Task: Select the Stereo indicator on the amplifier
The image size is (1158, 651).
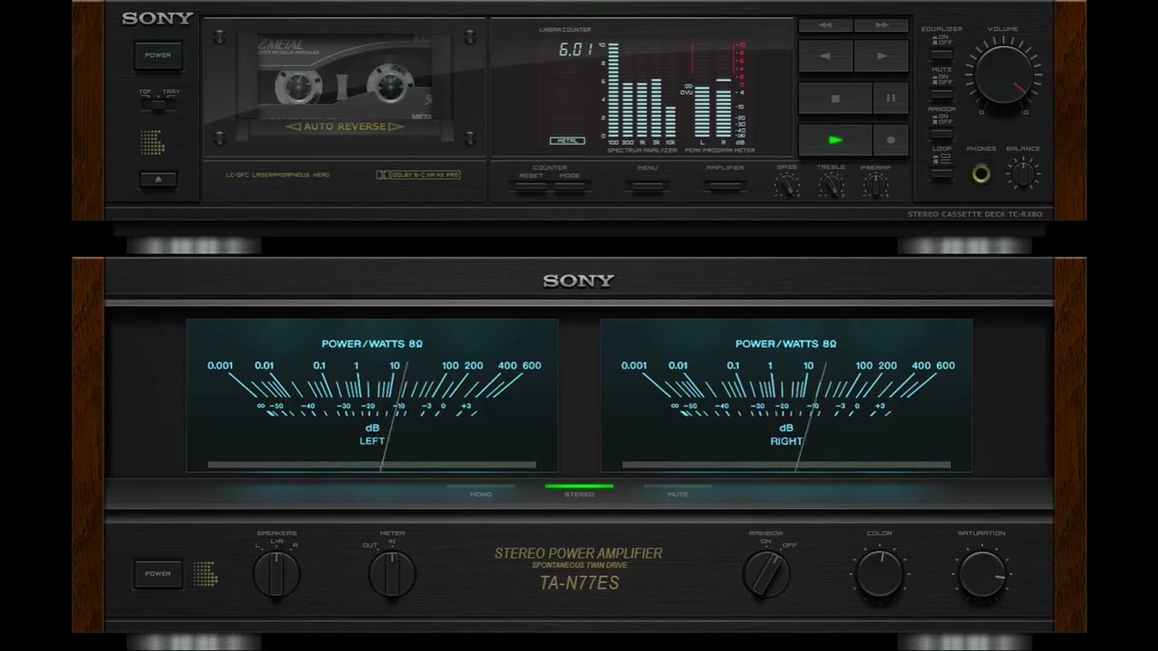Action: point(579,489)
